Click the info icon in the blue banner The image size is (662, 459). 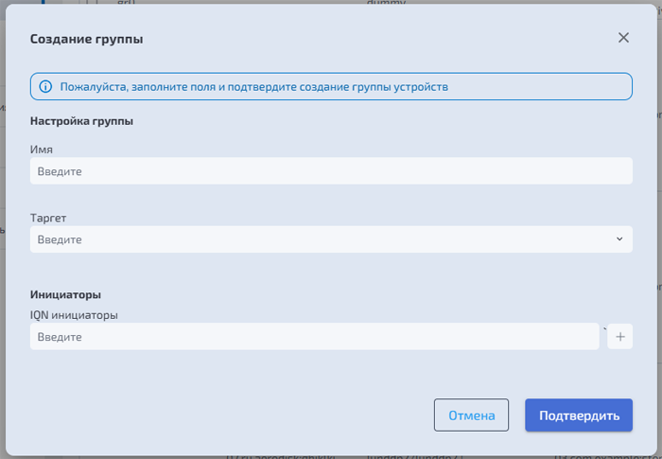45,87
